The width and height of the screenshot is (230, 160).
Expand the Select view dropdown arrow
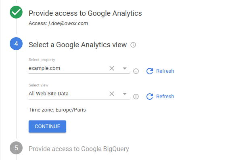(x=125, y=94)
